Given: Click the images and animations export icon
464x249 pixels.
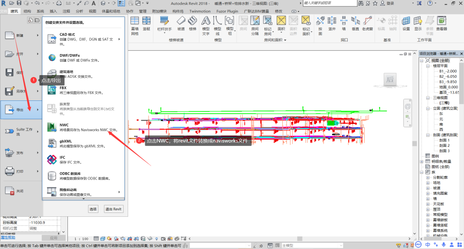Looking at the screenshot, I should 52,191.
